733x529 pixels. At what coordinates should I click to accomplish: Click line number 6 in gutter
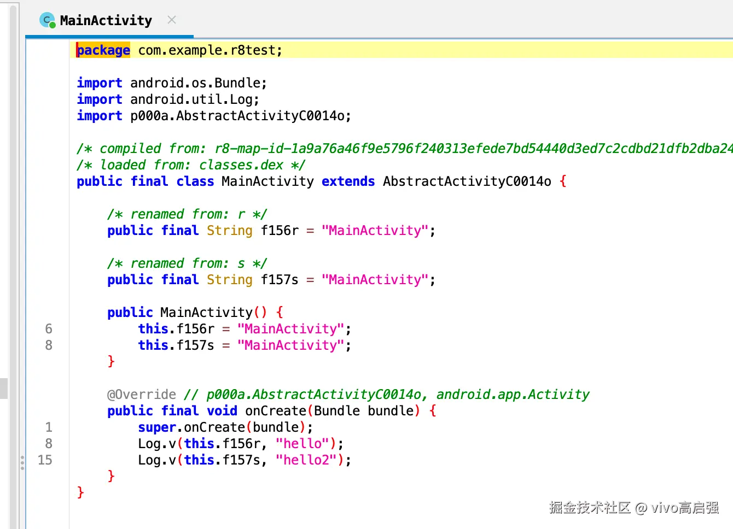49,328
